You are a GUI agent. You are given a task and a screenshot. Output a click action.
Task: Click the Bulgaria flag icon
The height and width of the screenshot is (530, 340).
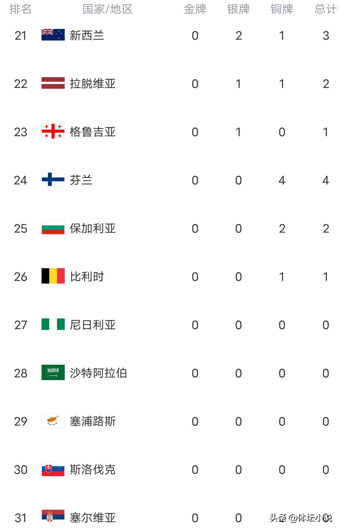(x=53, y=228)
